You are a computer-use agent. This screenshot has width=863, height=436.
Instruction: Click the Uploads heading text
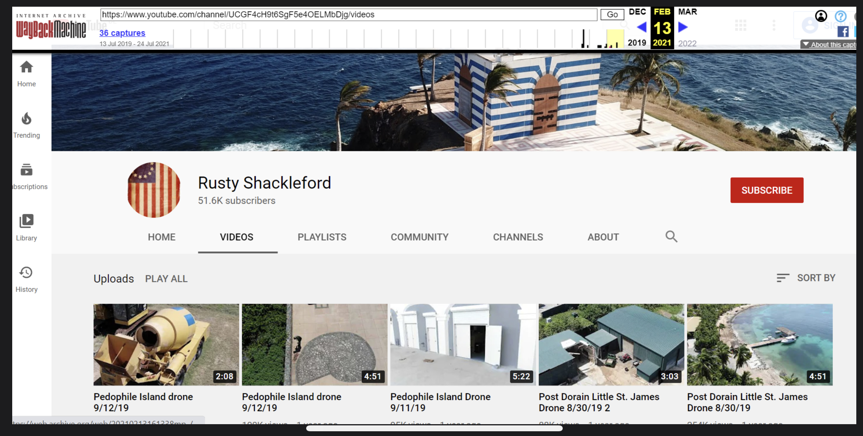[x=113, y=279]
